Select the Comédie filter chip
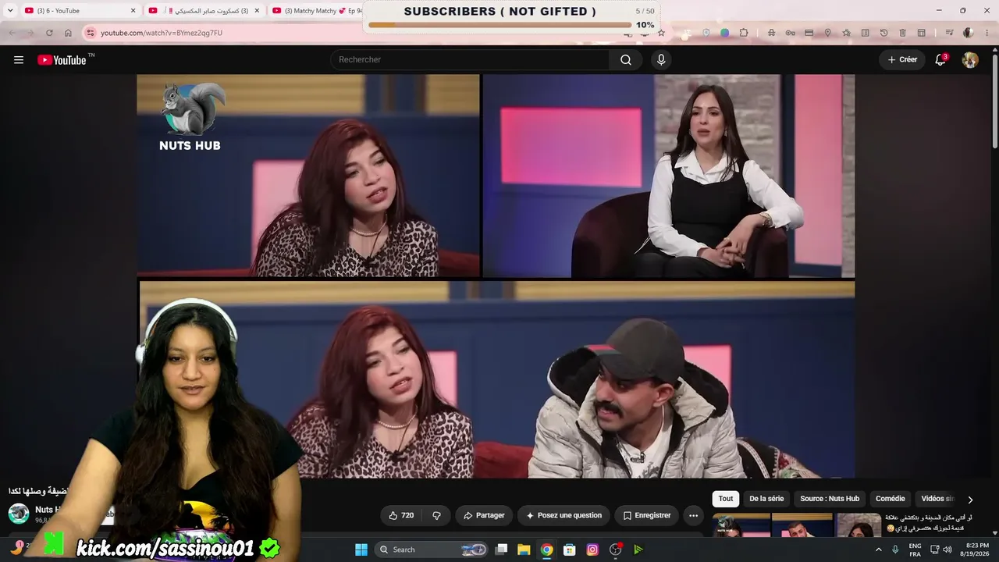999x562 pixels. 891,499
